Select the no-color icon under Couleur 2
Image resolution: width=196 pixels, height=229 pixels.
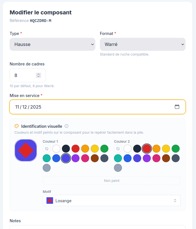point(118,149)
